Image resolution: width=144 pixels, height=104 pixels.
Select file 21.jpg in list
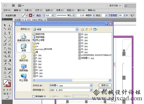coord(38,70)
